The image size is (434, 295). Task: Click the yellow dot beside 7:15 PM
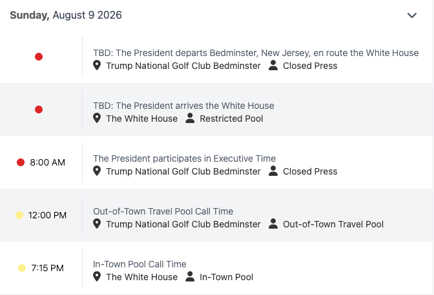(x=22, y=268)
